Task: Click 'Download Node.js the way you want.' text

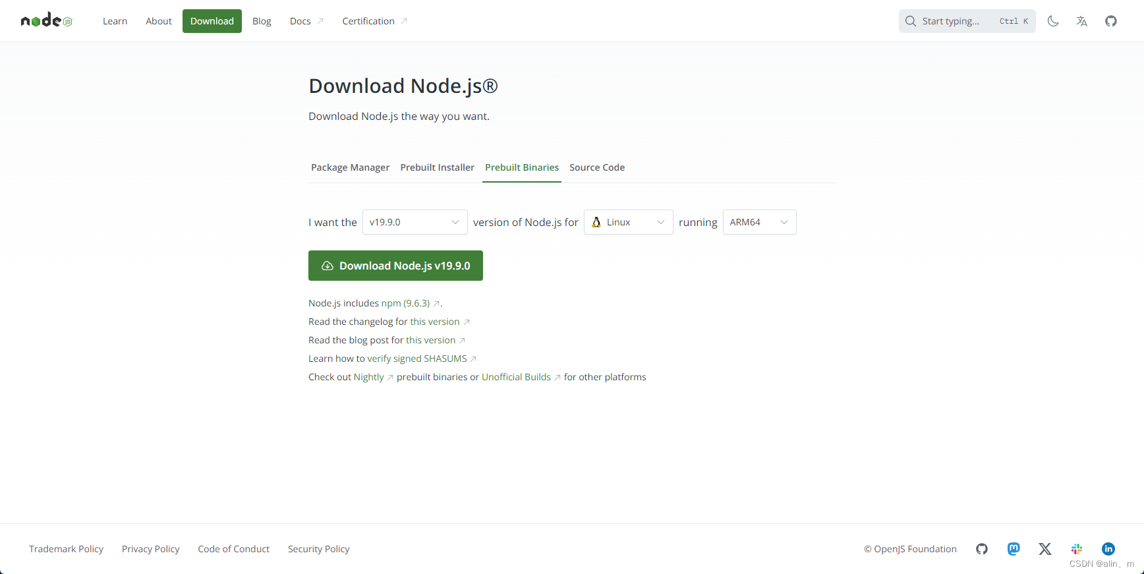Action: tap(399, 116)
